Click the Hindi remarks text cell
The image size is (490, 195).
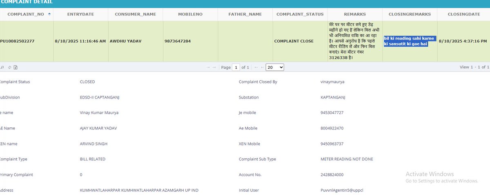(355, 41)
